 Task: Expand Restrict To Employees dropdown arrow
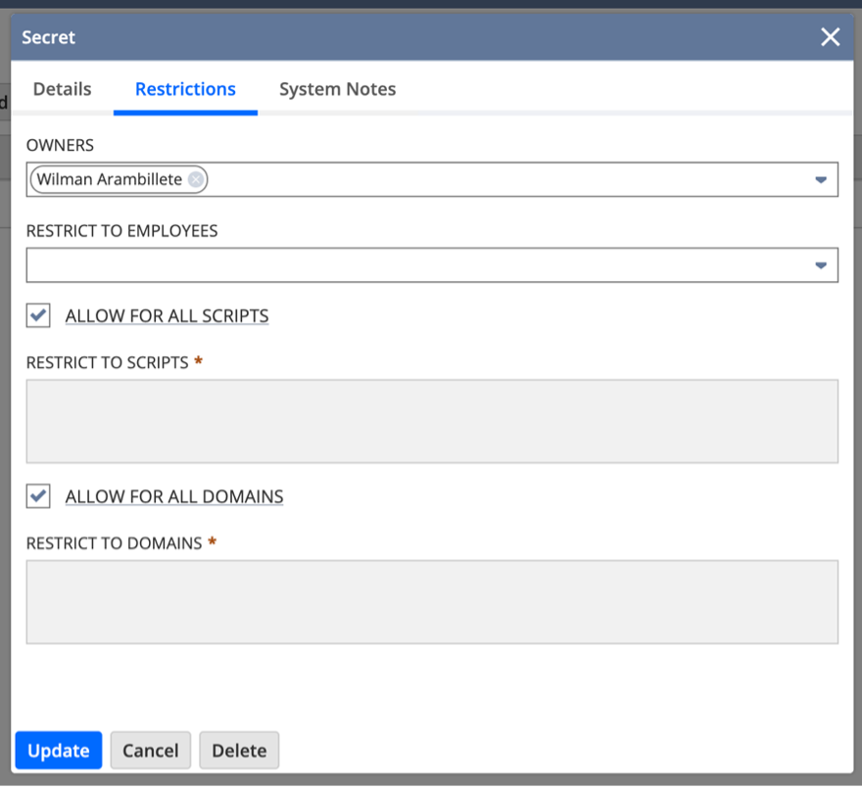coord(821,265)
